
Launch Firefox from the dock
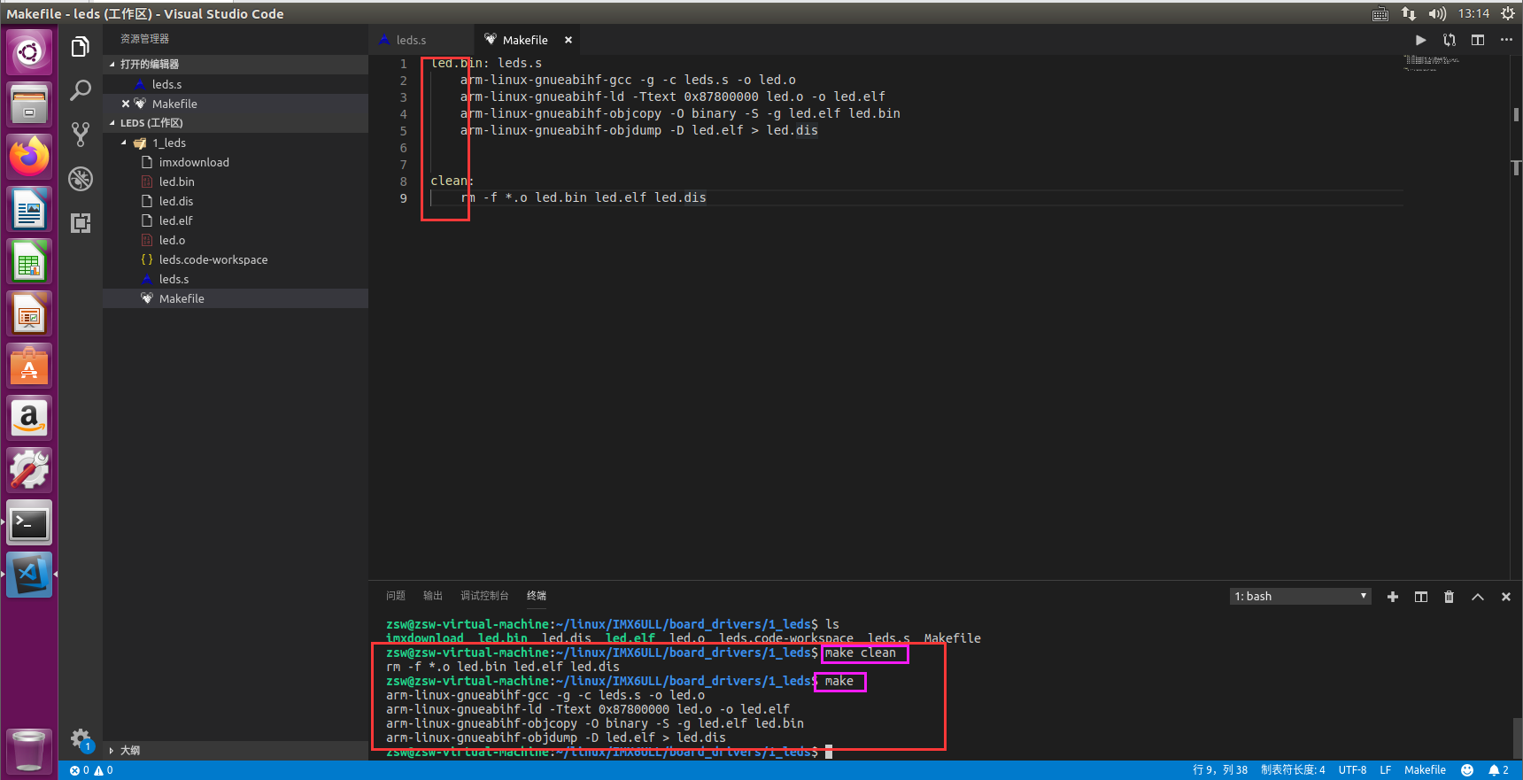pyautogui.click(x=29, y=157)
